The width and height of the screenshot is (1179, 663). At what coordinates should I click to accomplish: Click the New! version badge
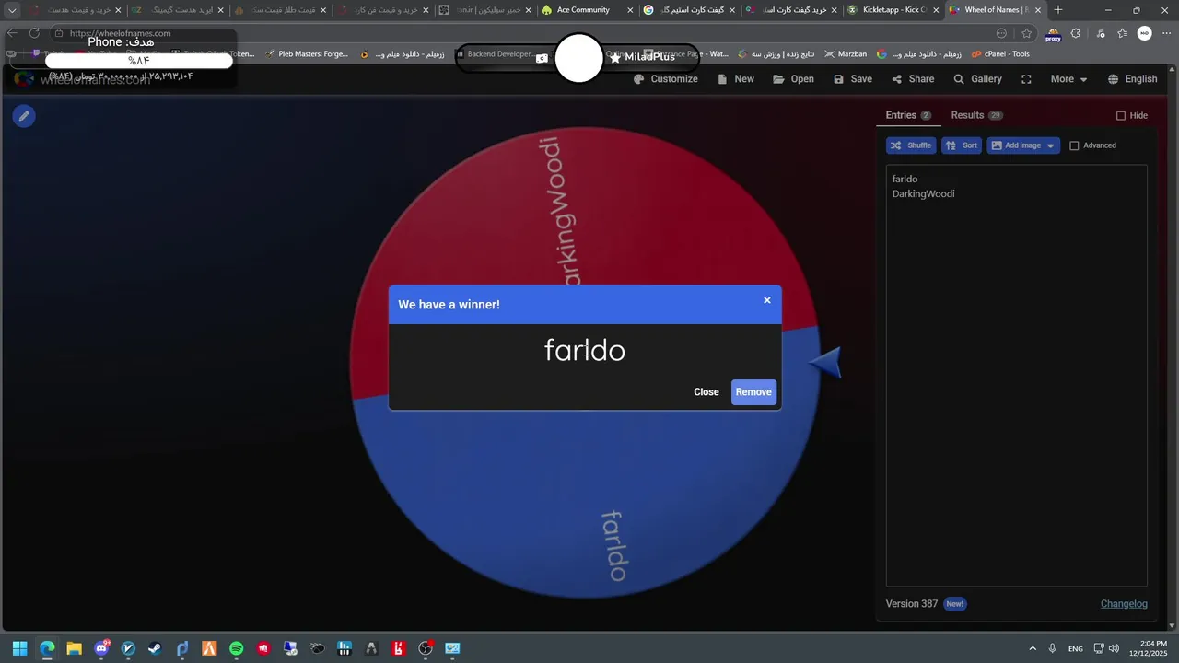point(955,604)
